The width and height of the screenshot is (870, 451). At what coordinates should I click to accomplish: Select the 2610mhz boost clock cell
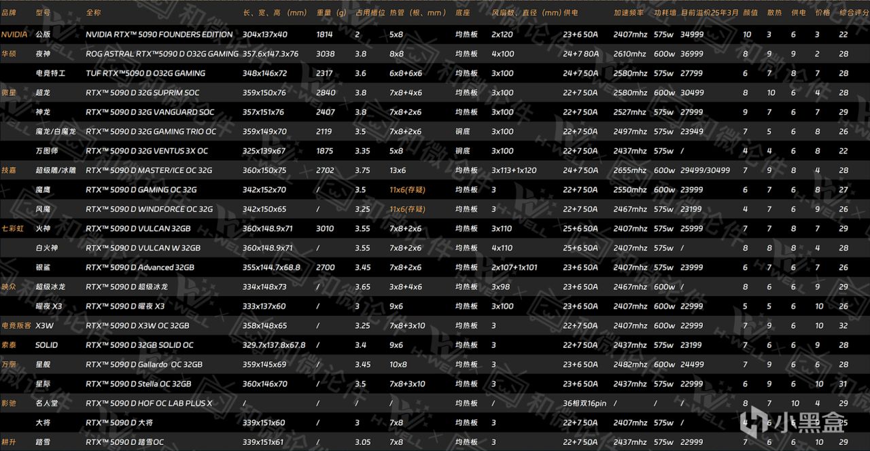pyautogui.click(x=630, y=54)
